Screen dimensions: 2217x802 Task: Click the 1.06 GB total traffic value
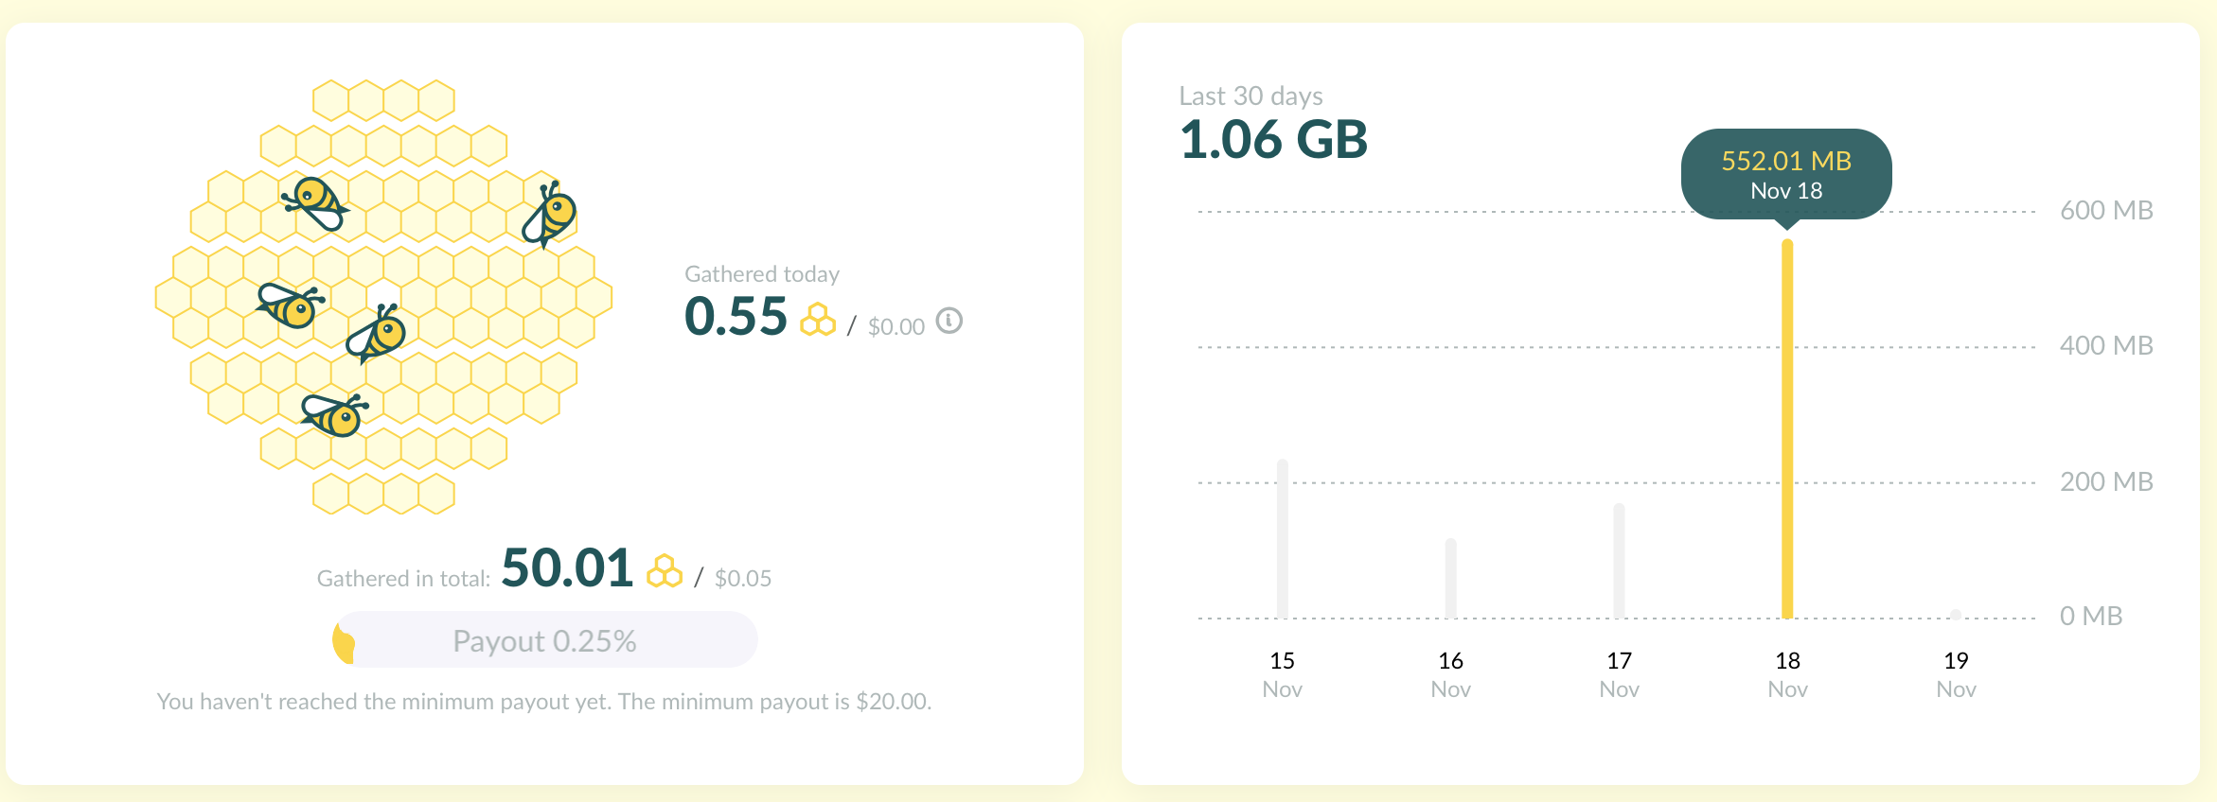tap(1273, 140)
